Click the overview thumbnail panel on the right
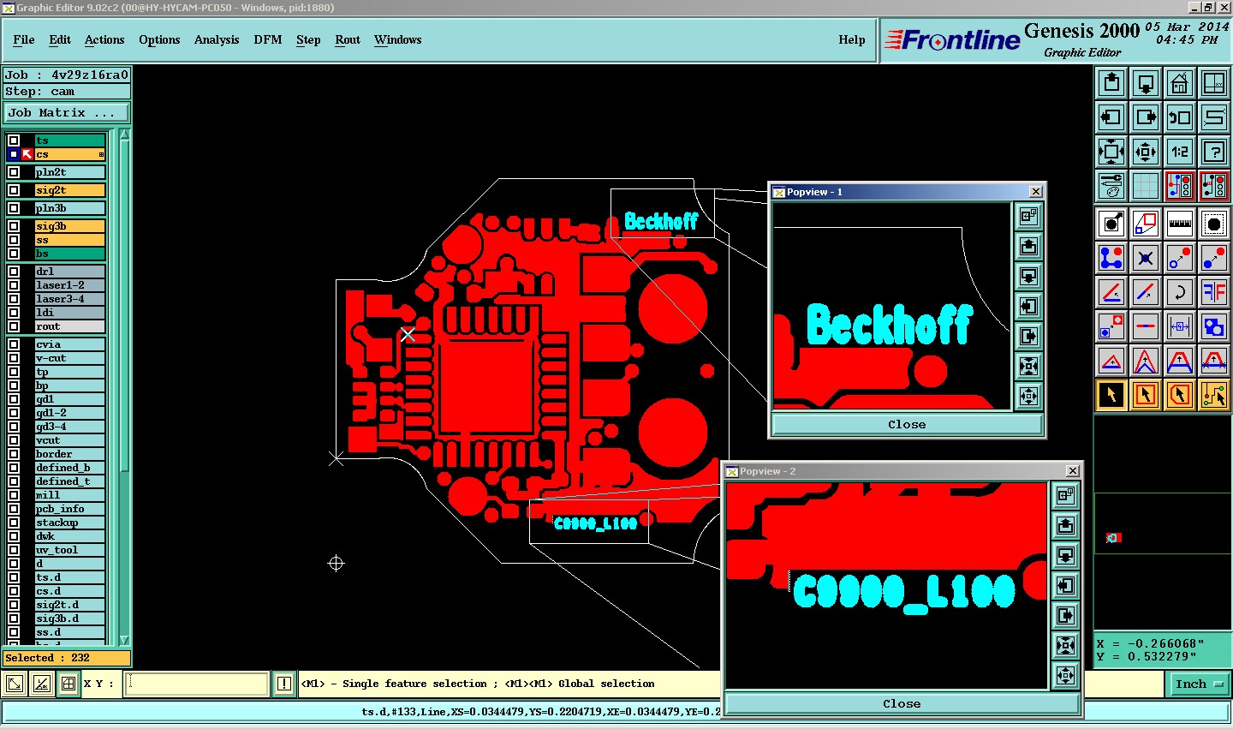 pos(1163,523)
